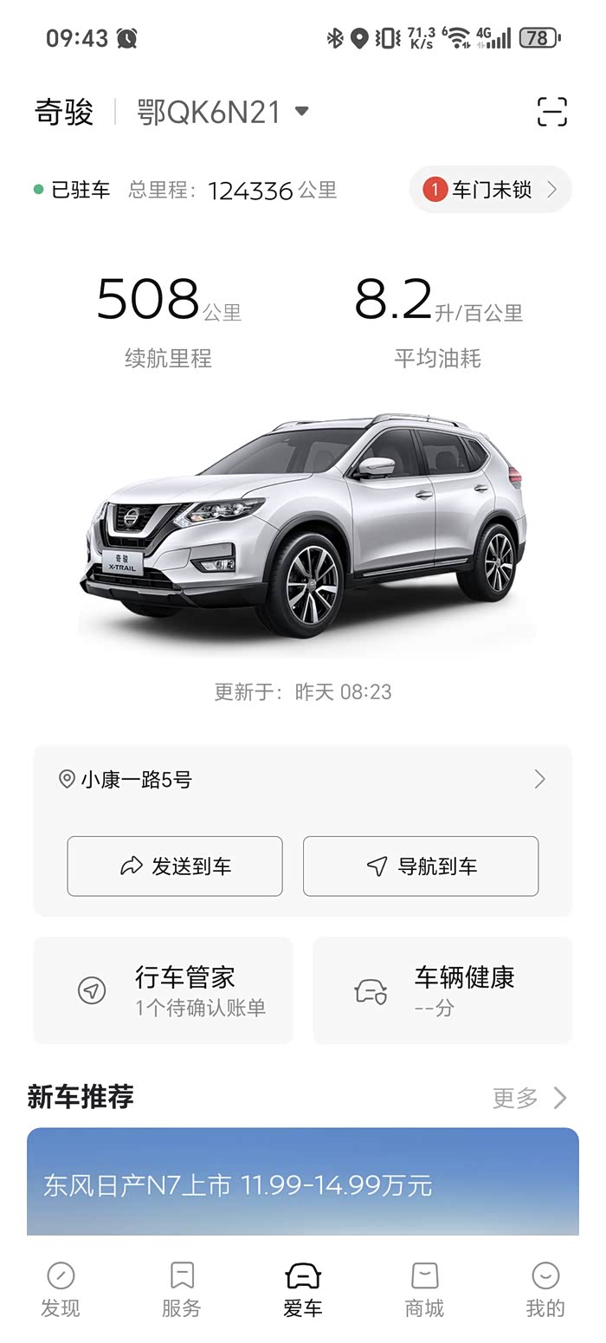Screen dimensions: 606x1343
Task: Open 车辆健康 vehicle health card
Action: click(x=442, y=990)
